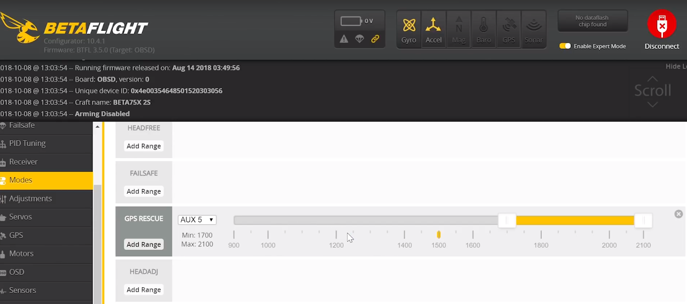This screenshot has width=687, height=304.
Task: Select the Modes tab
Action: point(46,180)
